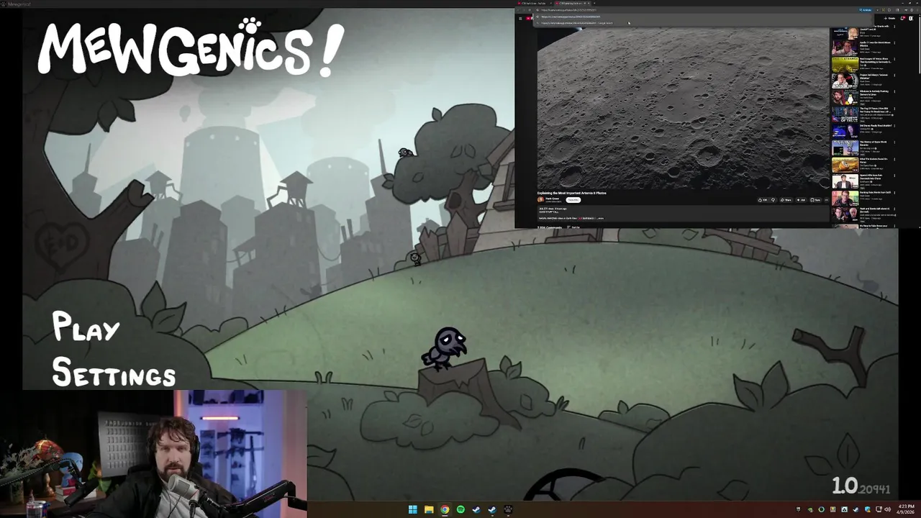Open taskbar clock showing 4:23 PM
The image size is (921, 518).
(906, 509)
